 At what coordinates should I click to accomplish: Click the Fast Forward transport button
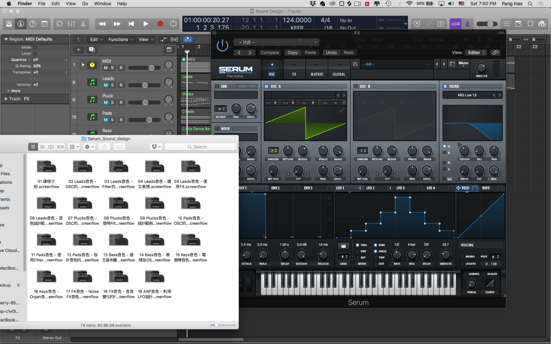117,24
